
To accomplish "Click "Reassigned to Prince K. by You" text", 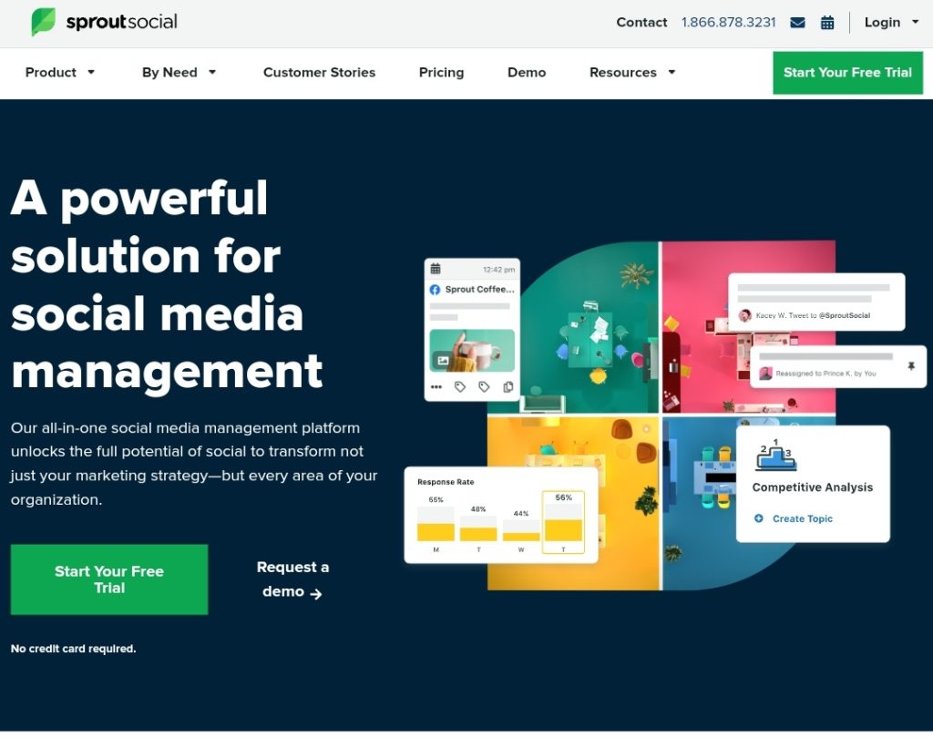I will pyautogui.click(x=825, y=374).
